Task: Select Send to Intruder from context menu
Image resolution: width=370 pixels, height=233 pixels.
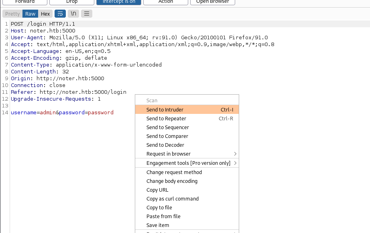Action: pos(165,109)
